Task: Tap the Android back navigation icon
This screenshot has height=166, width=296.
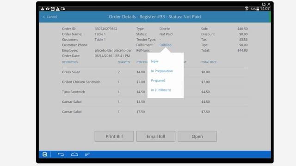Action: click(x=61, y=154)
